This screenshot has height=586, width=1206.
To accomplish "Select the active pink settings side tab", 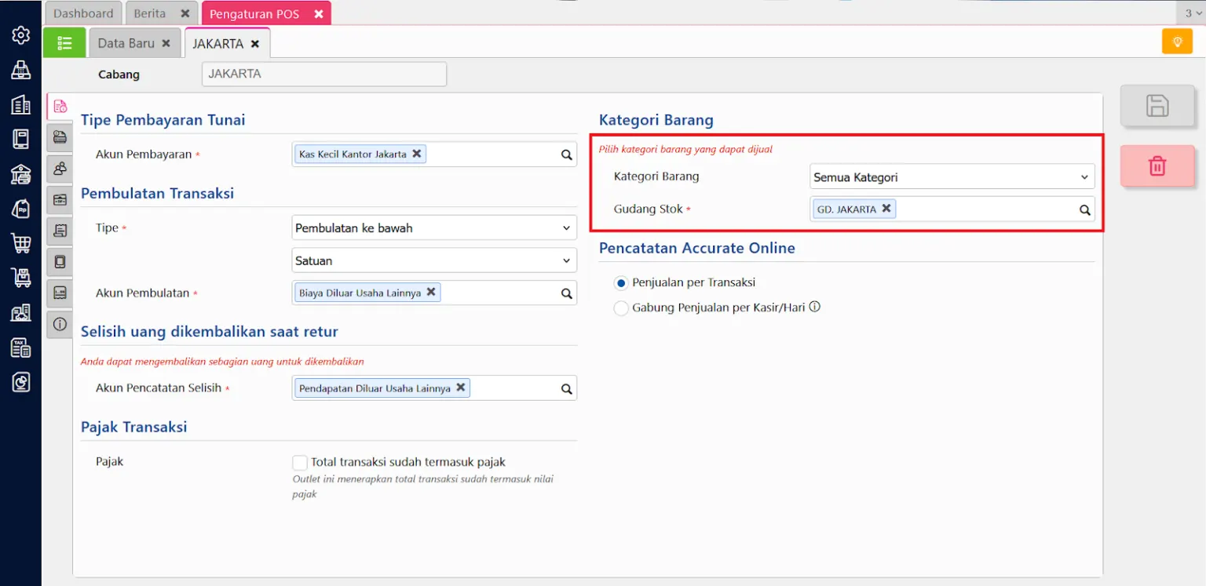I will [x=60, y=107].
